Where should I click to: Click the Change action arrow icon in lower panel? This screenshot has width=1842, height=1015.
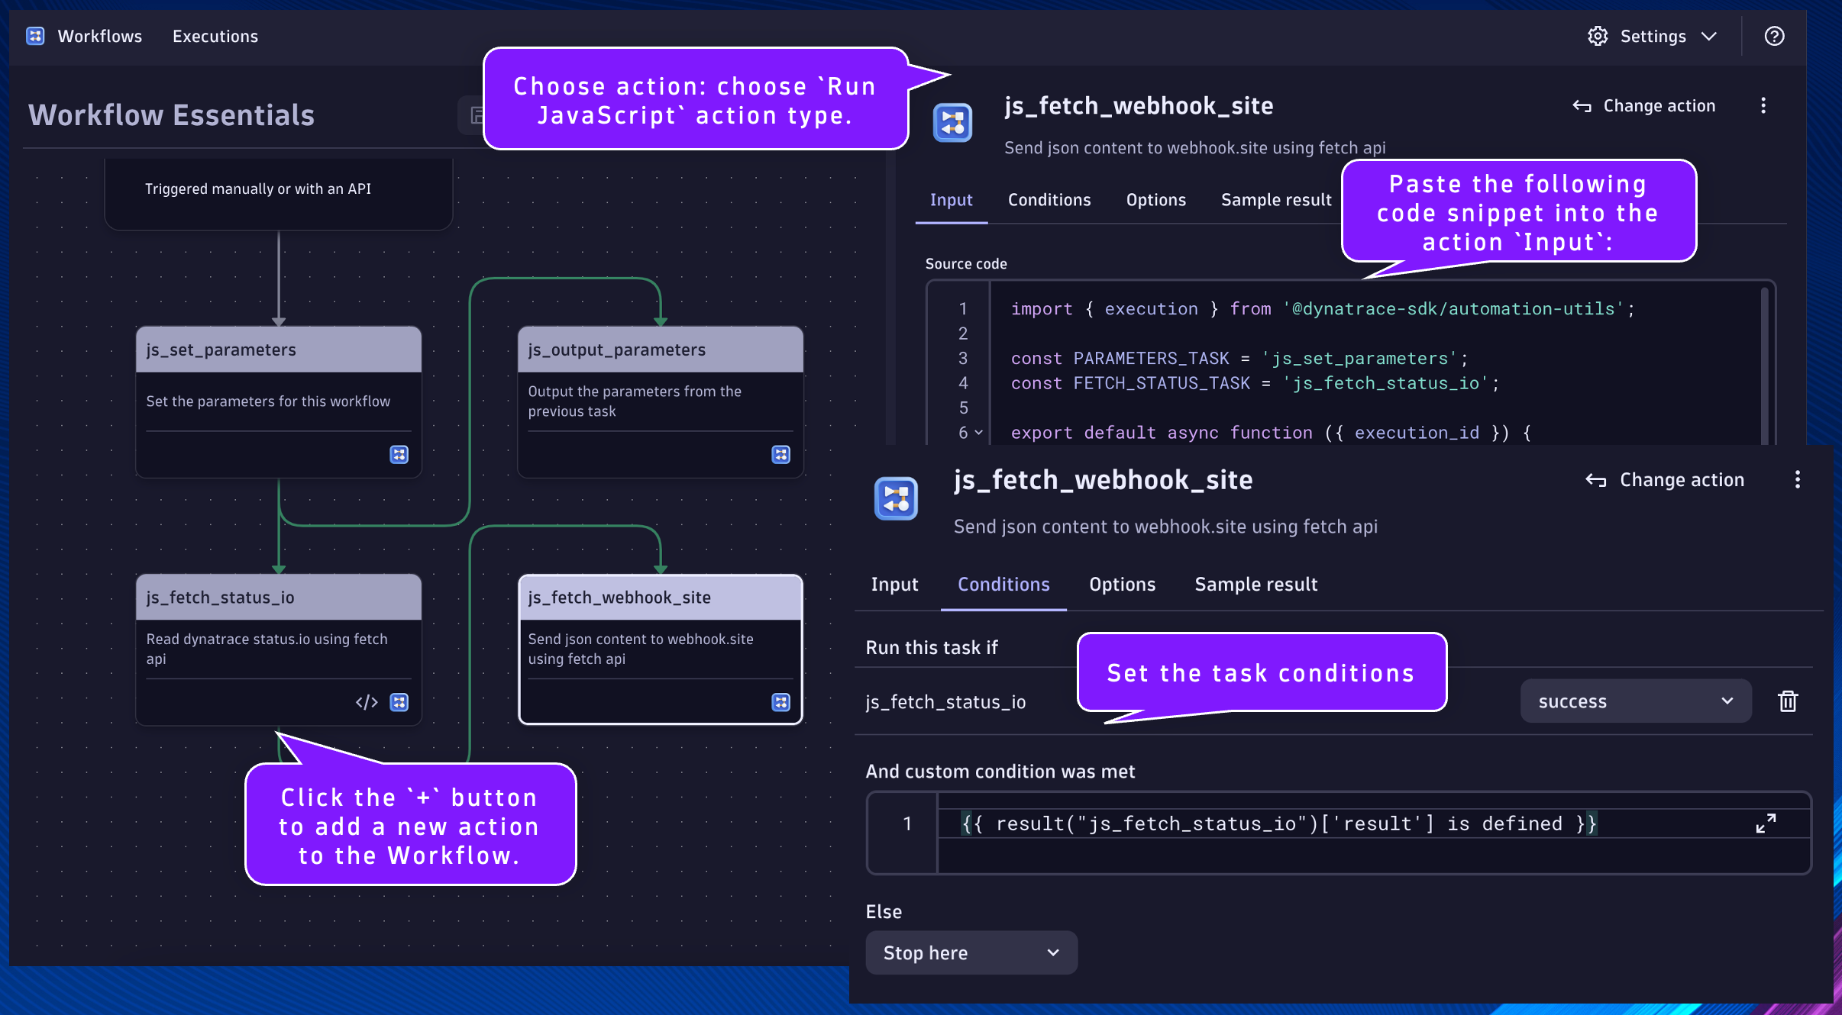pyautogui.click(x=1596, y=480)
